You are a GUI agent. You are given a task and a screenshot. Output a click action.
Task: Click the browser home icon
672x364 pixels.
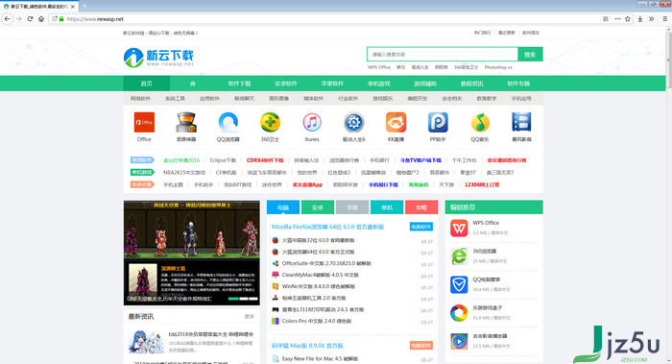41,19
